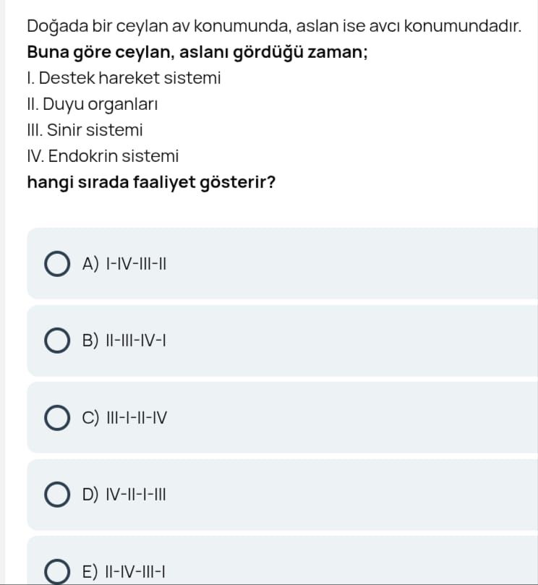538x585 pixels.
Task: Click the answer text "A) I-IV-III-II"
Action: click(x=125, y=264)
